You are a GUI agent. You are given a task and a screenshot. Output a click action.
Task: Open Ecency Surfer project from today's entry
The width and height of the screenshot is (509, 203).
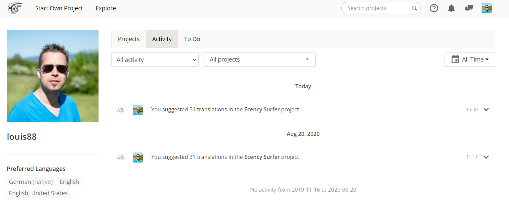coord(262,109)
